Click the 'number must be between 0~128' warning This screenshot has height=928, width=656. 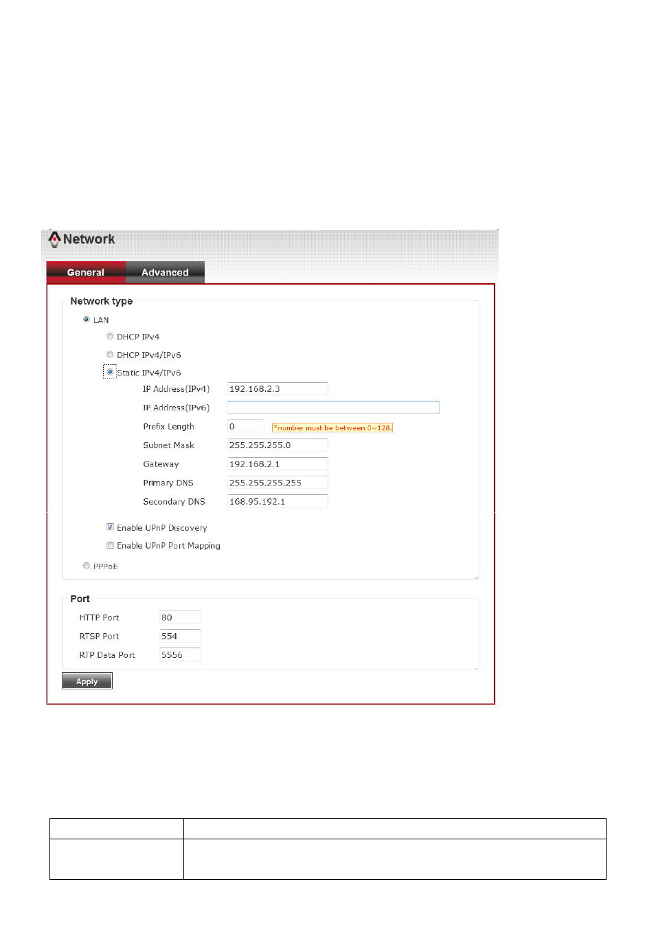[332, 428]
